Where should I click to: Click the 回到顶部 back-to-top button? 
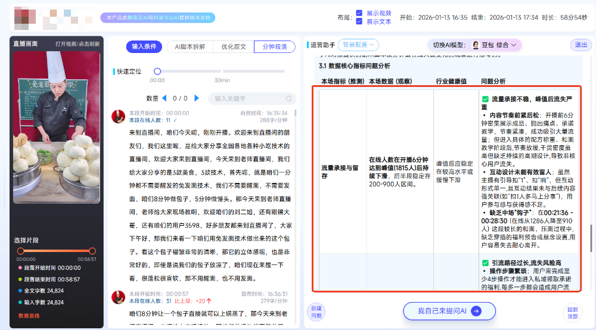(572, 312)
